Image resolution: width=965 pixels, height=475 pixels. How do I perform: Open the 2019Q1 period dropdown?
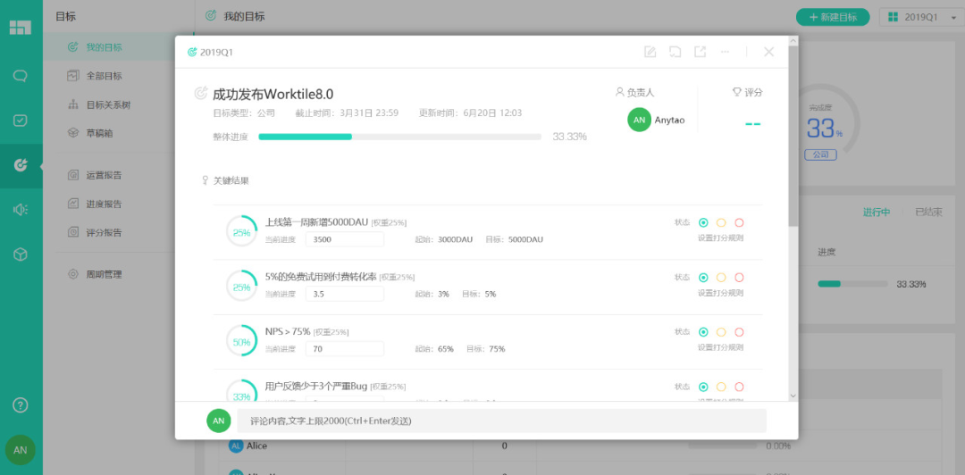(x=922, y=17)
